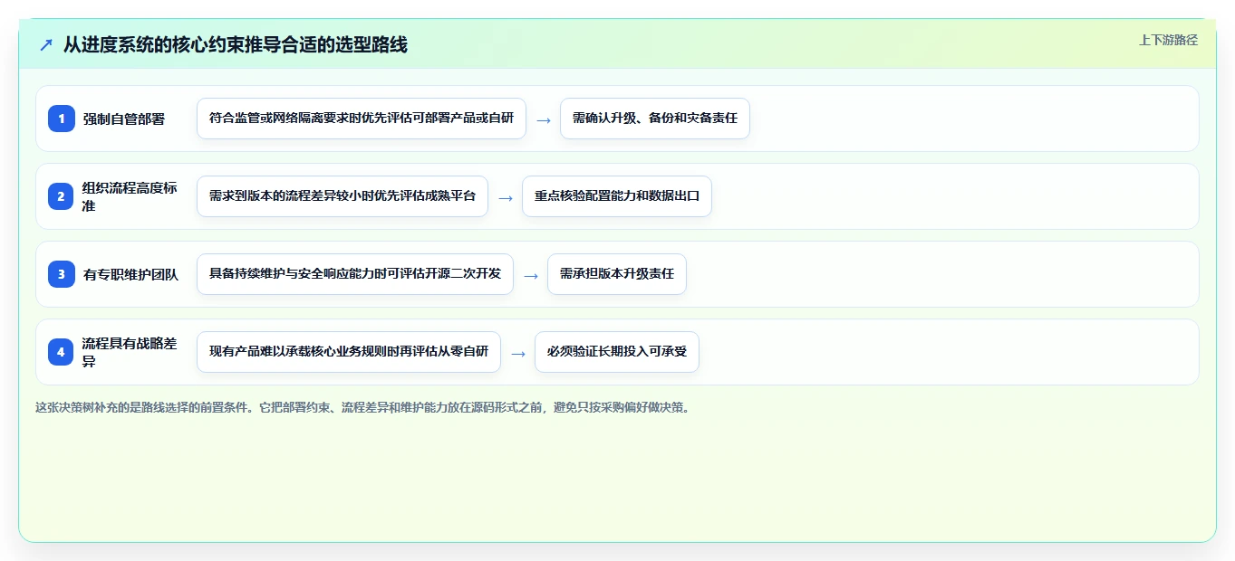Click the heading 从进度系统的核心约束推导合适的选型路线
The image size is (1235, 561).
236,44
